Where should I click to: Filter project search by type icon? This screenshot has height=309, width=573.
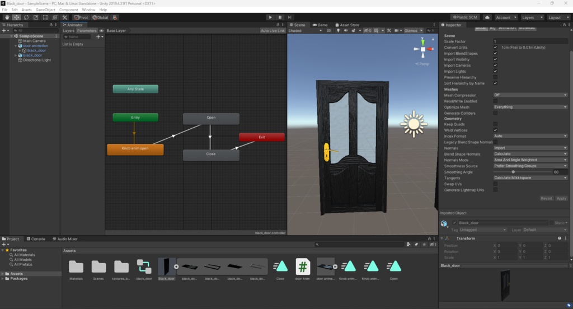408,244
